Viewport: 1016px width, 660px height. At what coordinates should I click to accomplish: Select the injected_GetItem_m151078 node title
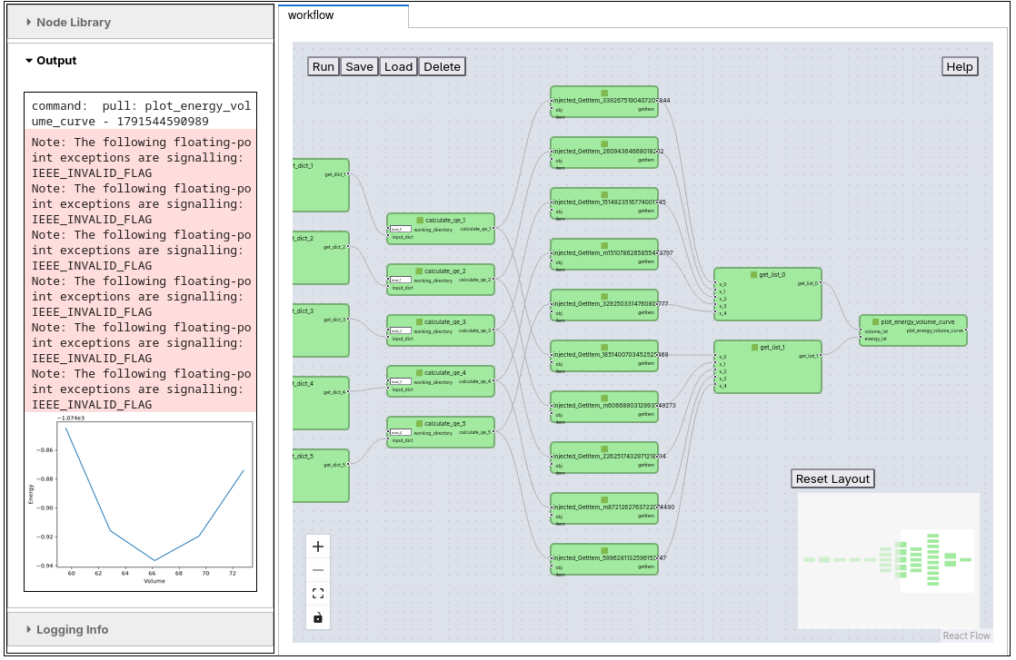click(x=613, y=253)
